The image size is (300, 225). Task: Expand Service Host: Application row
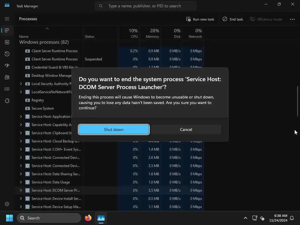click(21, 117)
